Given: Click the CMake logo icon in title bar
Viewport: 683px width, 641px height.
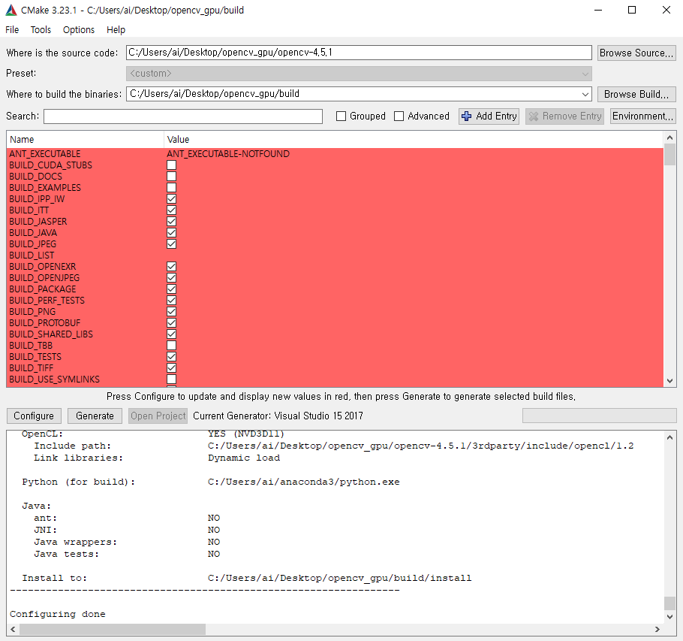Looking at the screenshot, I should click(x=11, y=10).
